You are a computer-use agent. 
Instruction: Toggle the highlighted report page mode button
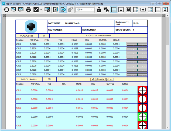63,10
